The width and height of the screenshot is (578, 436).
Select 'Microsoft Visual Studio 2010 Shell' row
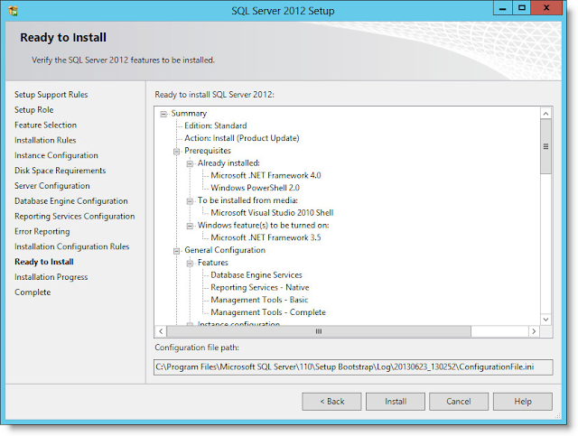[272, 213]
